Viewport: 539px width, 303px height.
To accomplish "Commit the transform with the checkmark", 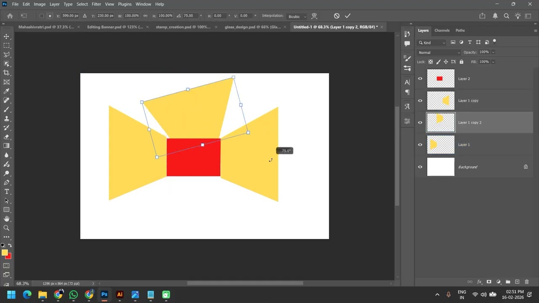I will (x=347, y=16).
